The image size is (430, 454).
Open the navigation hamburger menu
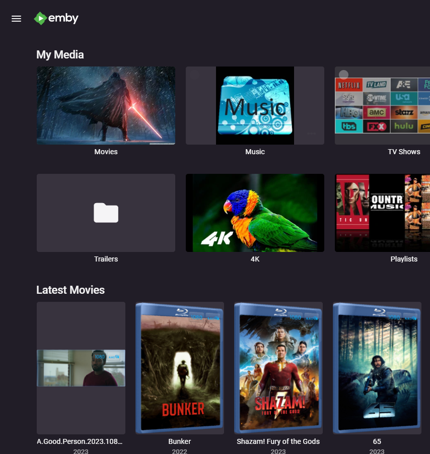(x=16, y=18)
